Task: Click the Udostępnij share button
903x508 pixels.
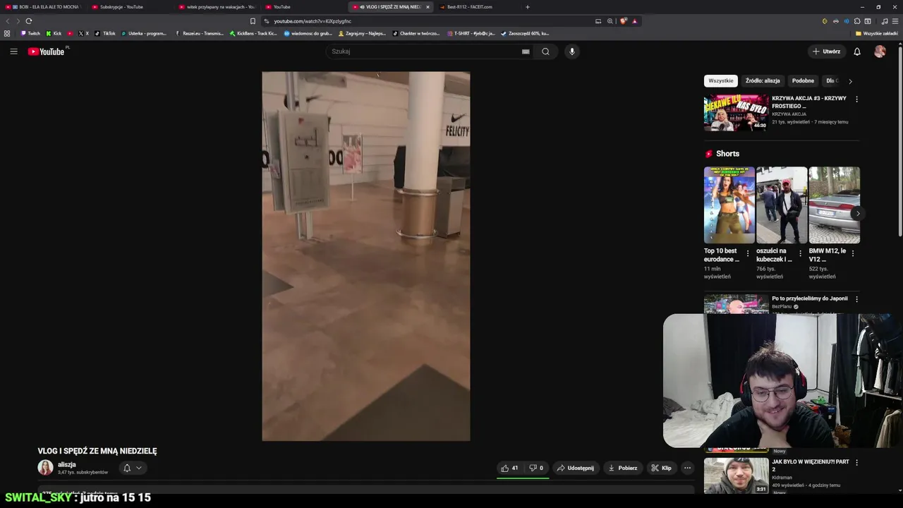Action: click(575, 468)
